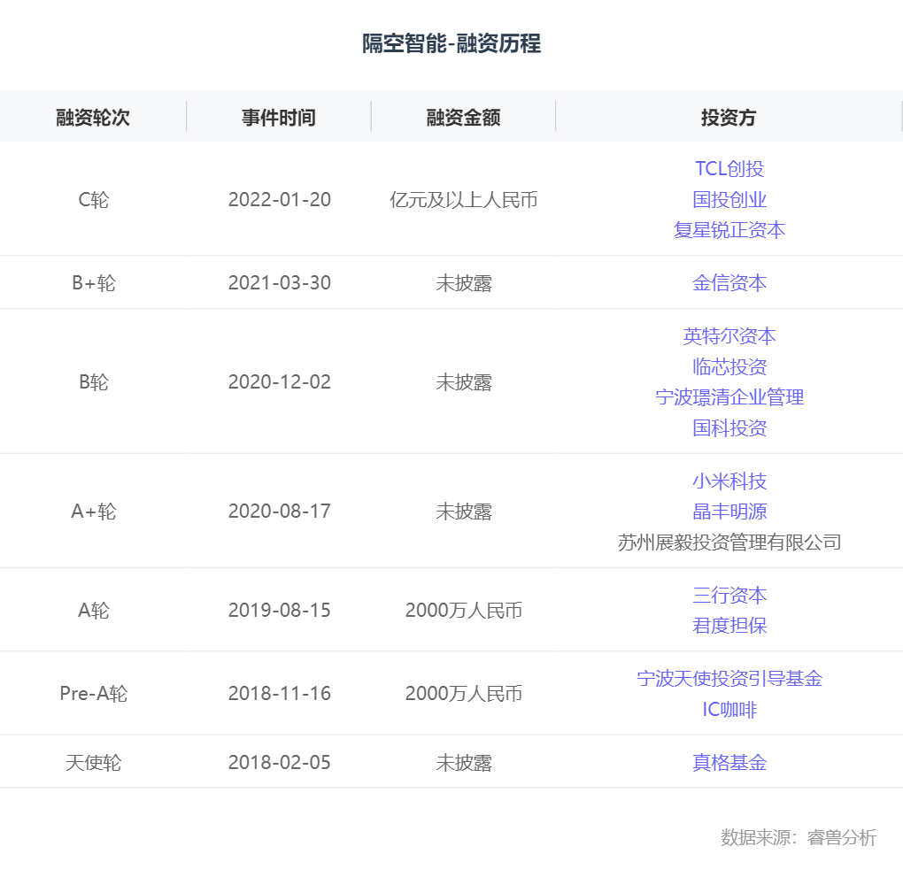Select 未披露 in the B轮 row

coord(464,381)
